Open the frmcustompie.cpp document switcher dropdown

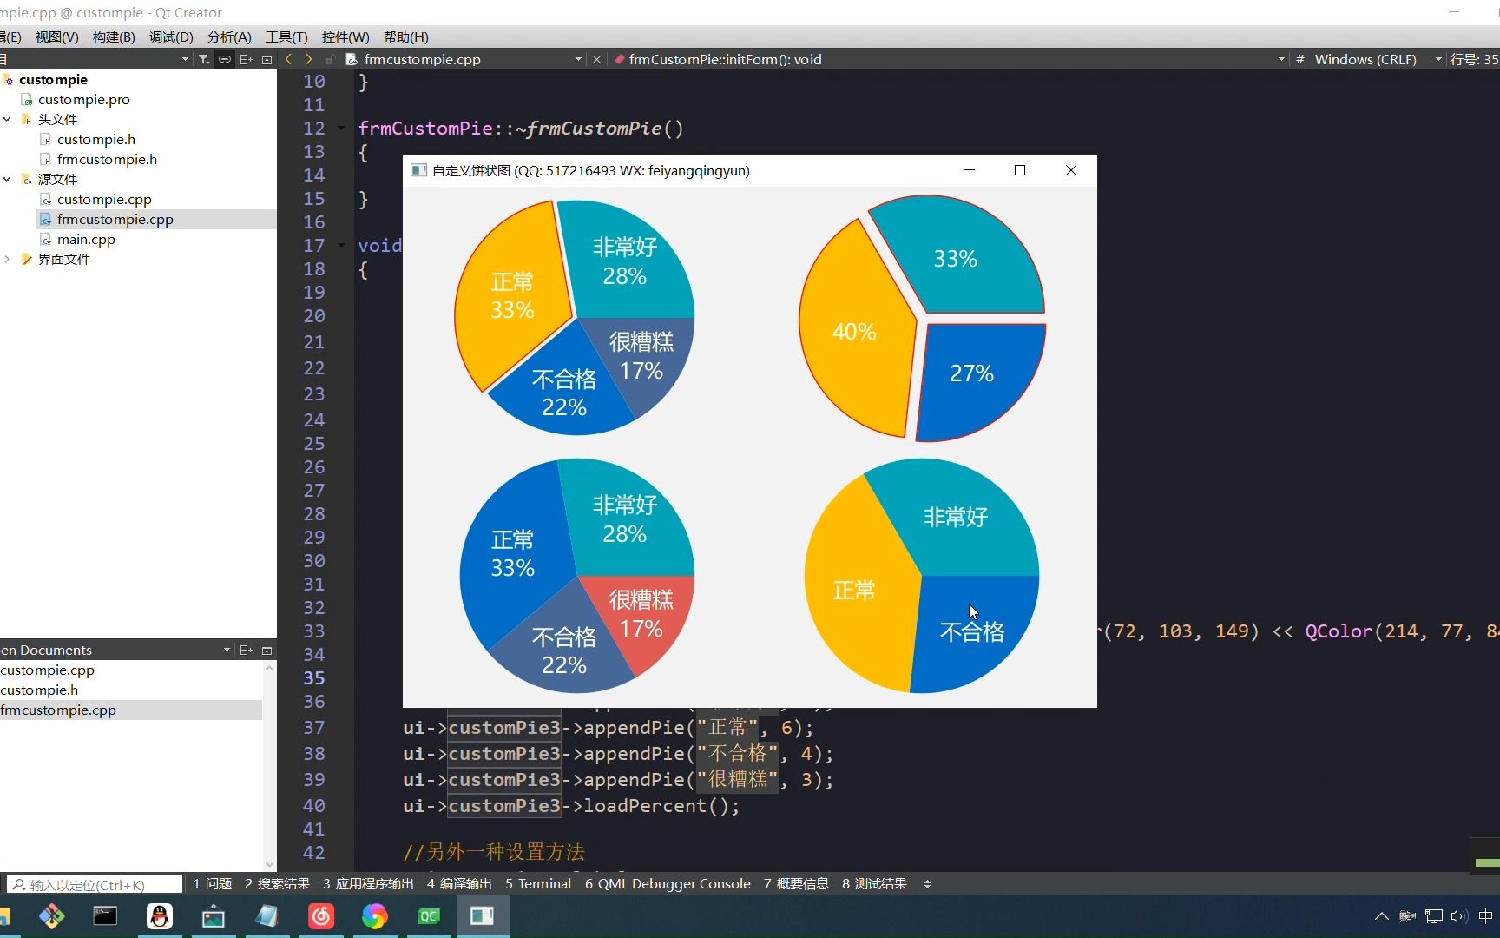[576, 59]
